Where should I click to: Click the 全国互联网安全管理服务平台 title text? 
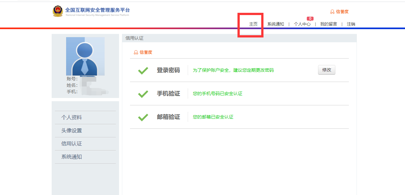coord(97,10)
